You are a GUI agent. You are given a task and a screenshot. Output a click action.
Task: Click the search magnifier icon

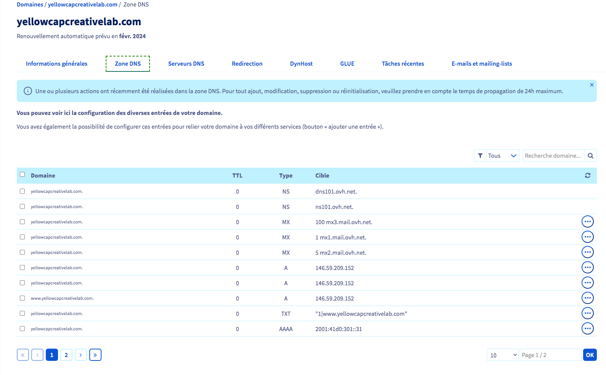tap(590, 156)
